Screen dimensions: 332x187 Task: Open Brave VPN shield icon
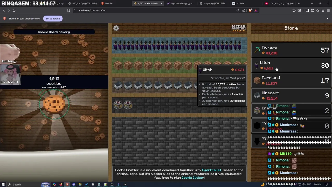click(x=323, y=10)
